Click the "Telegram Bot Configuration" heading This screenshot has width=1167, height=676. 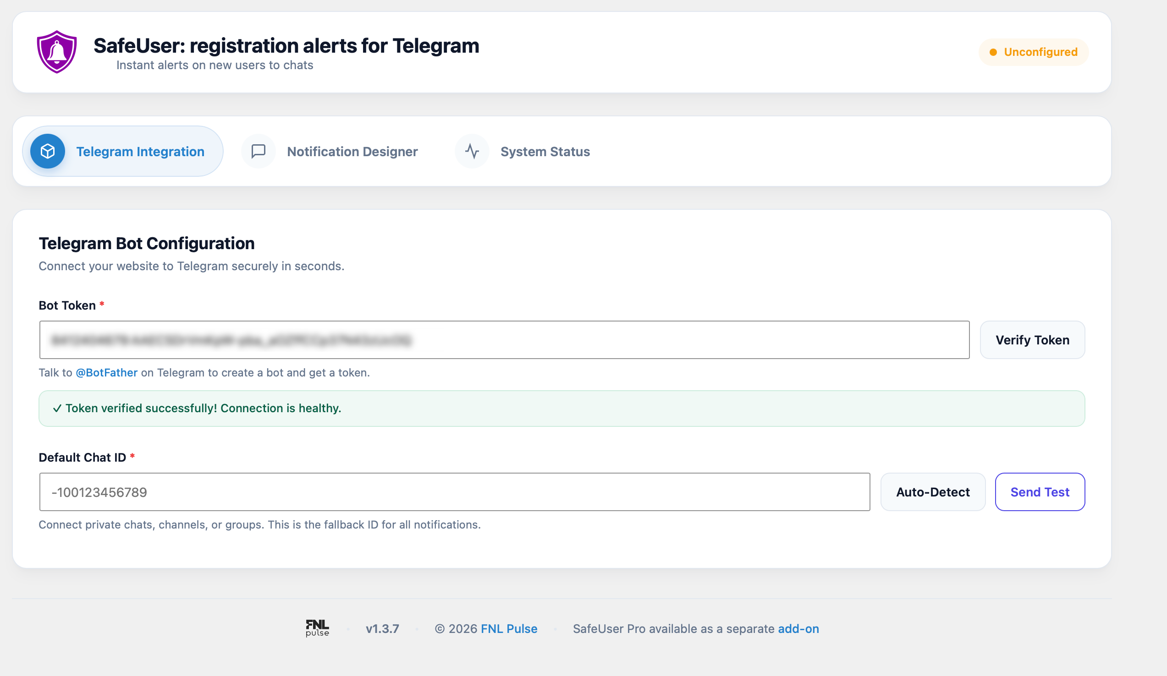point(147,243)
